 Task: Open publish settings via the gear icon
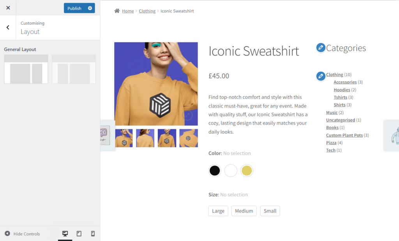pos(89,8)
